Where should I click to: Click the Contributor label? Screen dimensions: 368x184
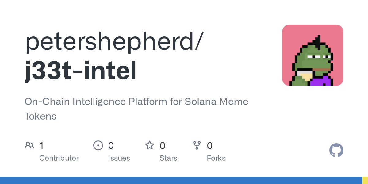click(x=59, y=158)
